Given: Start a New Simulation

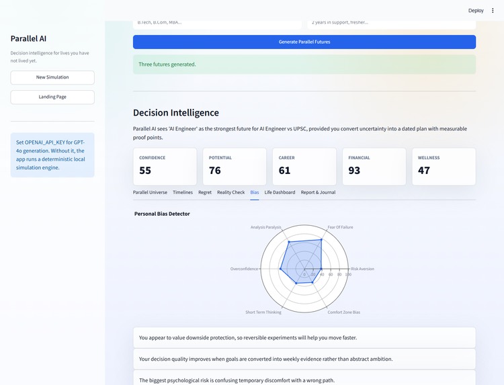Looking at the screenshot, I should click(52, 77).
